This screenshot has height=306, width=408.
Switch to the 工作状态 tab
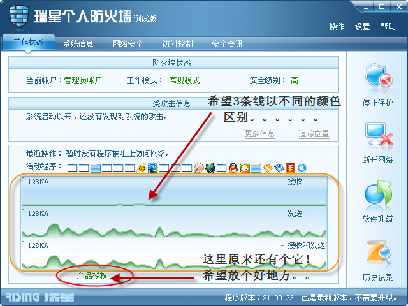coord(29,42)
